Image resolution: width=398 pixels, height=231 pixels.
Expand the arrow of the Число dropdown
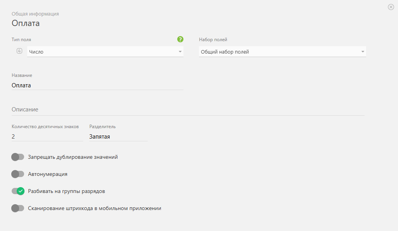pos(180,52)
